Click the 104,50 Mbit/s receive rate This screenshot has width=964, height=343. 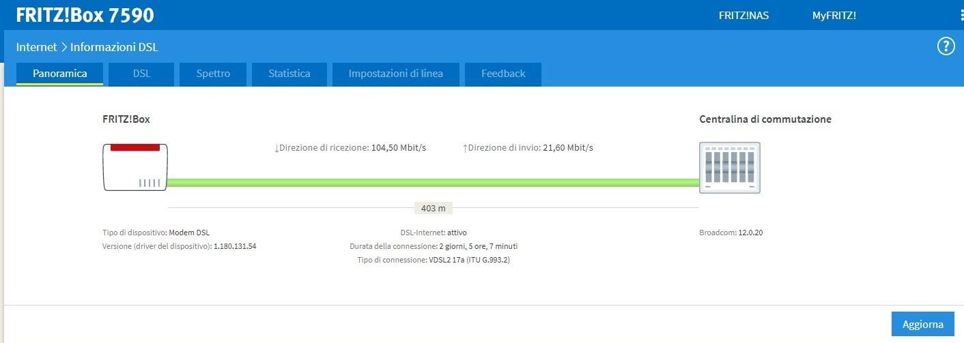[399, 148]
